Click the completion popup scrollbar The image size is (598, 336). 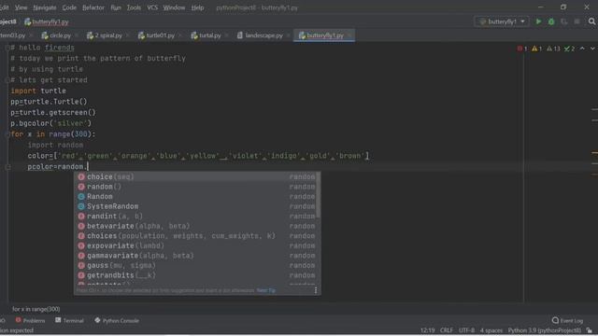[x=318, y=195]
